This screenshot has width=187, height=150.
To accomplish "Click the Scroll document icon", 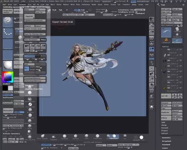I will coord(27,46).
